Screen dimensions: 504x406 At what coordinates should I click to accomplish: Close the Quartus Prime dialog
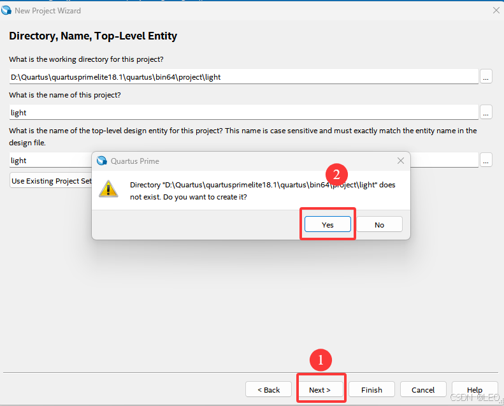[401, 161]
